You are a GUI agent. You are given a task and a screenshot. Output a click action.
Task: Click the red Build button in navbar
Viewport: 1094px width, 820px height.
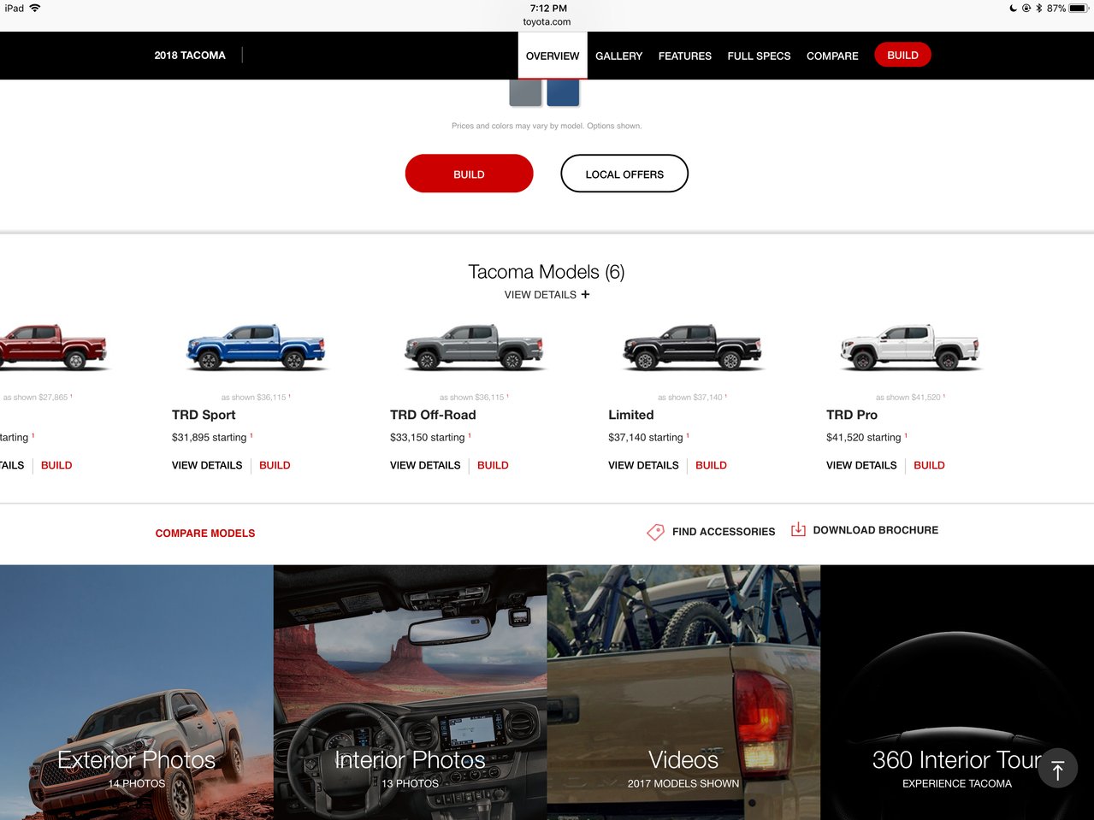902,55
